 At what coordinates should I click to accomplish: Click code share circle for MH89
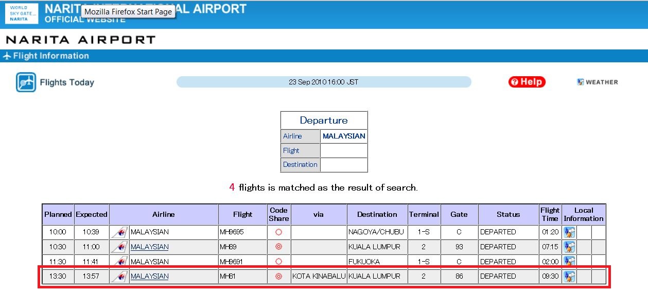click(x=278, y=247)
